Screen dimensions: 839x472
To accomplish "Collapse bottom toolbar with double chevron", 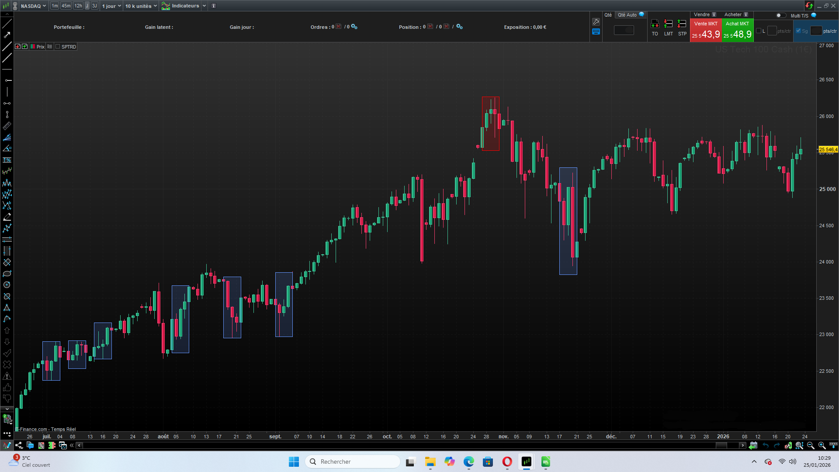I will pyautogui.click(x=72, y=445).
